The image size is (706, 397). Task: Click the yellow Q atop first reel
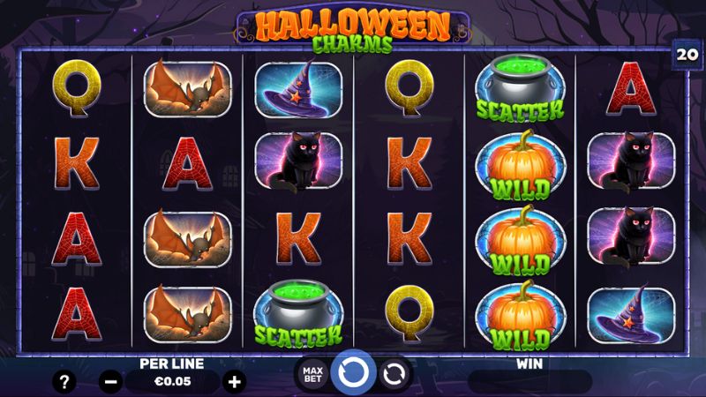point(77,89)
